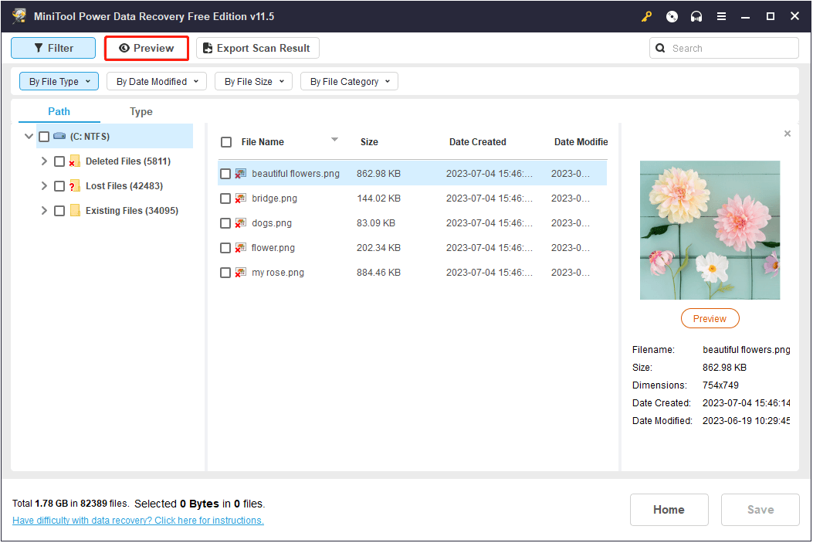Click the Filter button

point(53,48)
